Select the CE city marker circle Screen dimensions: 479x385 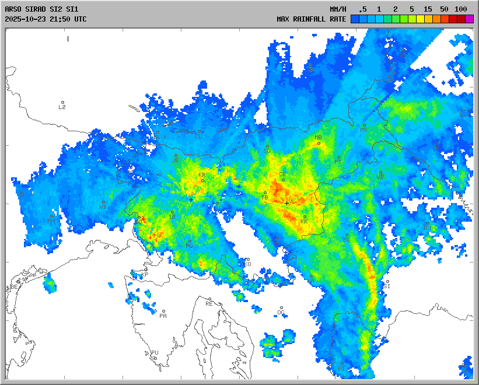(x=284, y=180)
